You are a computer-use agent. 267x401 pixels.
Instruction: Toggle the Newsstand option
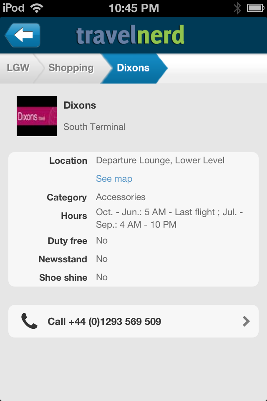coord(101,259)
